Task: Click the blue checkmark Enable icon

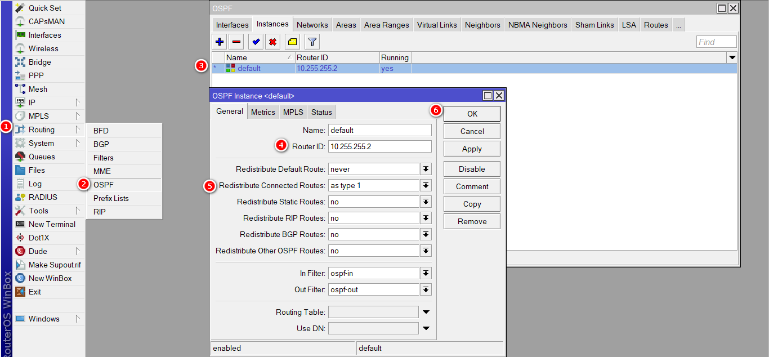Action: (x=256, y=42)
